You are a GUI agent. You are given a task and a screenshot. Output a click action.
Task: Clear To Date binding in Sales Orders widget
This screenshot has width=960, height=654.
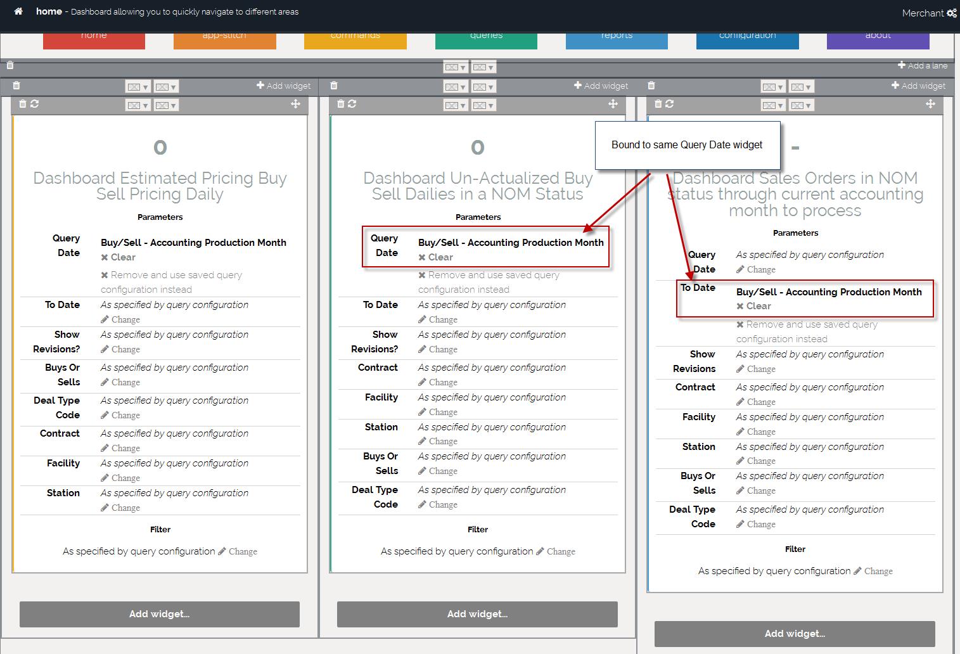(x=754, y=306)
